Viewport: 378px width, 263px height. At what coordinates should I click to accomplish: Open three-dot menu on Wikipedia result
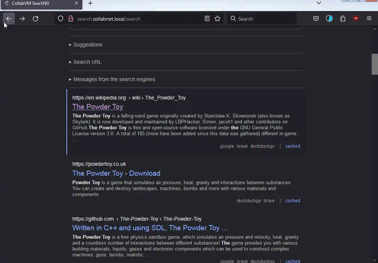click(280, 146)
